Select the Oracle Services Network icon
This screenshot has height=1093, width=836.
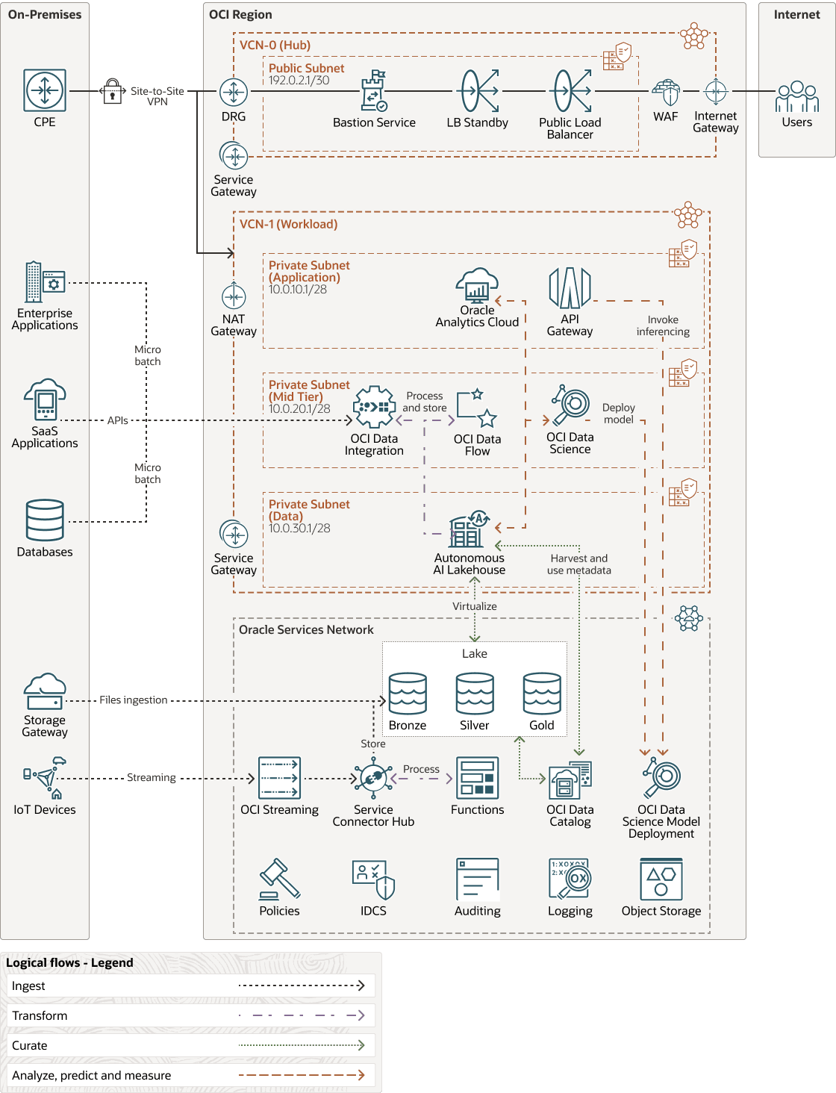[x=688, y=618]
